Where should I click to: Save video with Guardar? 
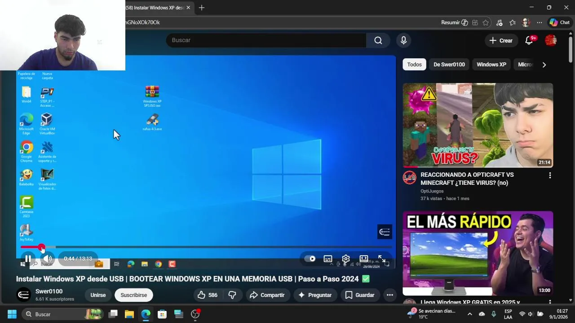tap(360, 295)
